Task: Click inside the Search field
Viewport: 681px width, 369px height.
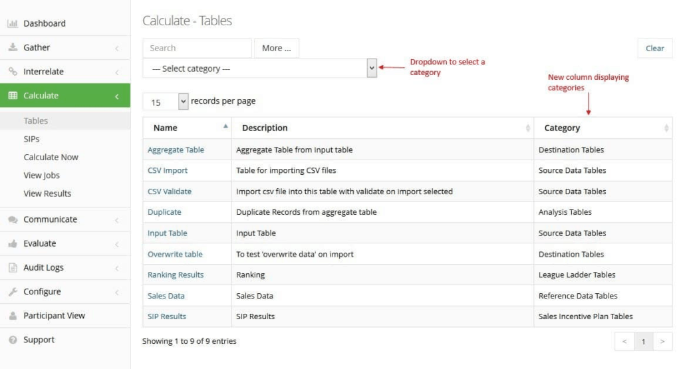Action: [197, 48]
